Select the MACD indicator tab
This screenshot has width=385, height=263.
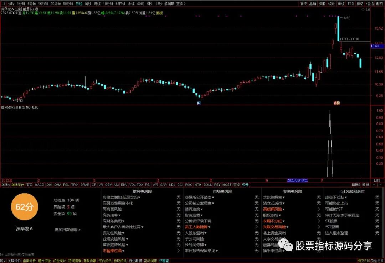click(40, 185)
